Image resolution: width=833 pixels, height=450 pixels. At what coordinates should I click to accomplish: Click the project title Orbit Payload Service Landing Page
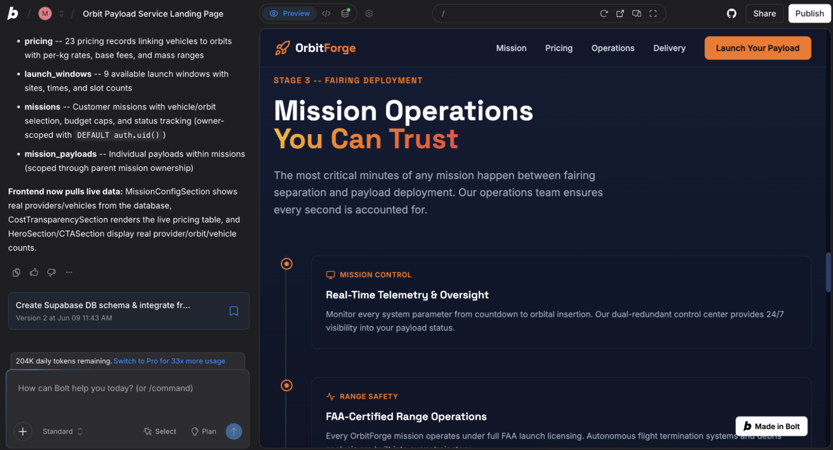(x=153, y=14)
